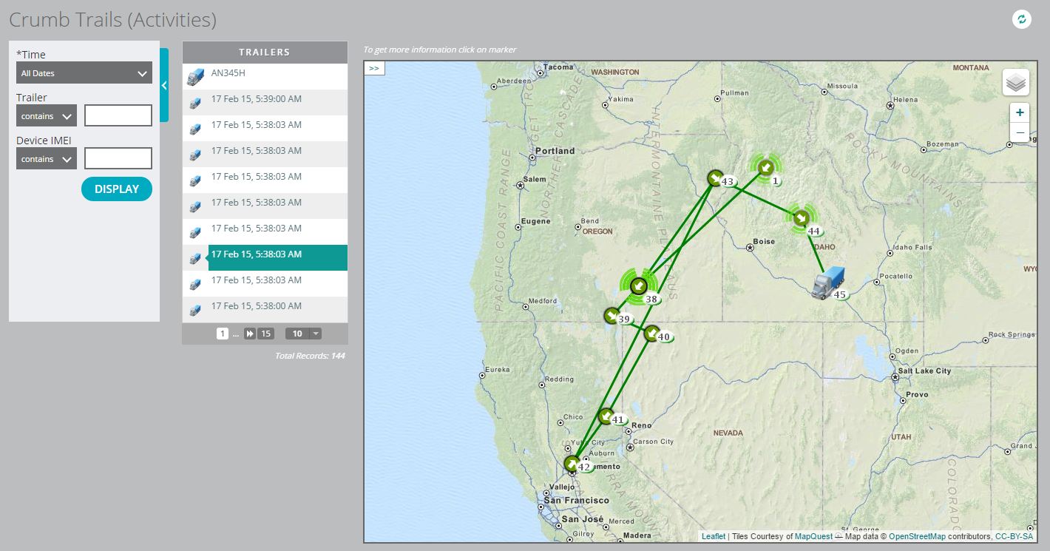Select trailer AN345H in the list
The width and height of the screenshot is (1050, 551).
(265, 76)
